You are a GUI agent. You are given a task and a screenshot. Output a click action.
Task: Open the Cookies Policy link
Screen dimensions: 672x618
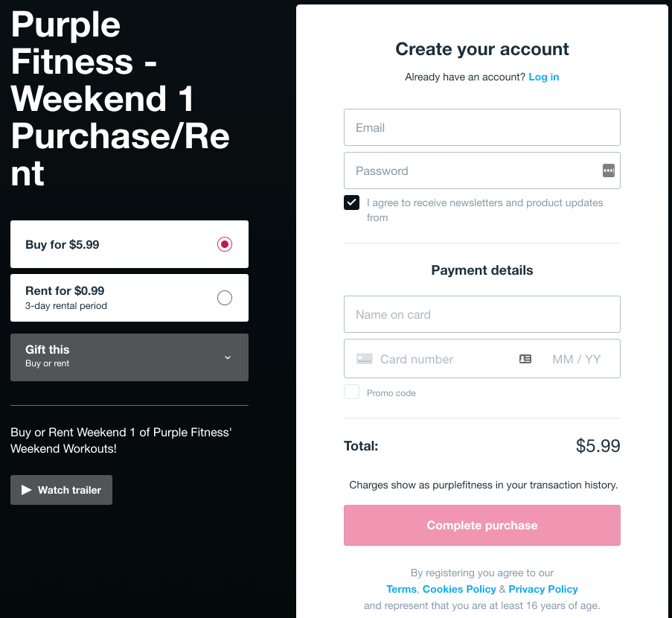coord(459,589)
